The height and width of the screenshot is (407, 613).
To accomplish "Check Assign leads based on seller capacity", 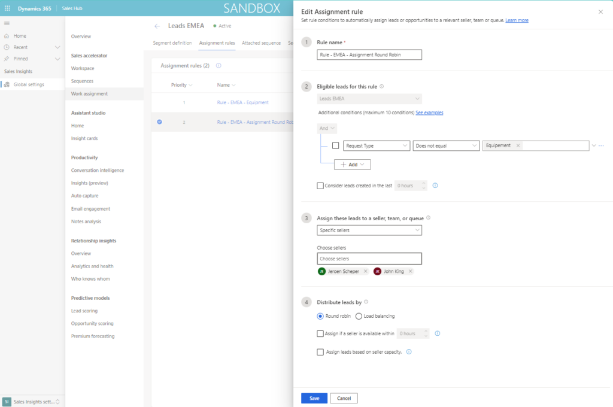I will (x=320, y=353).
